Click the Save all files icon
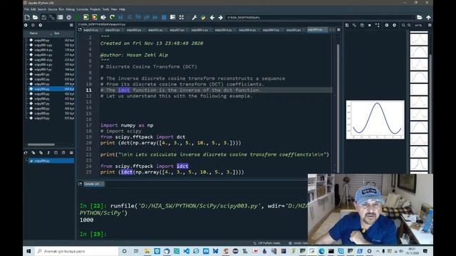Image resolution: width=456 pixels, height=256 pixels. (52, 17)
